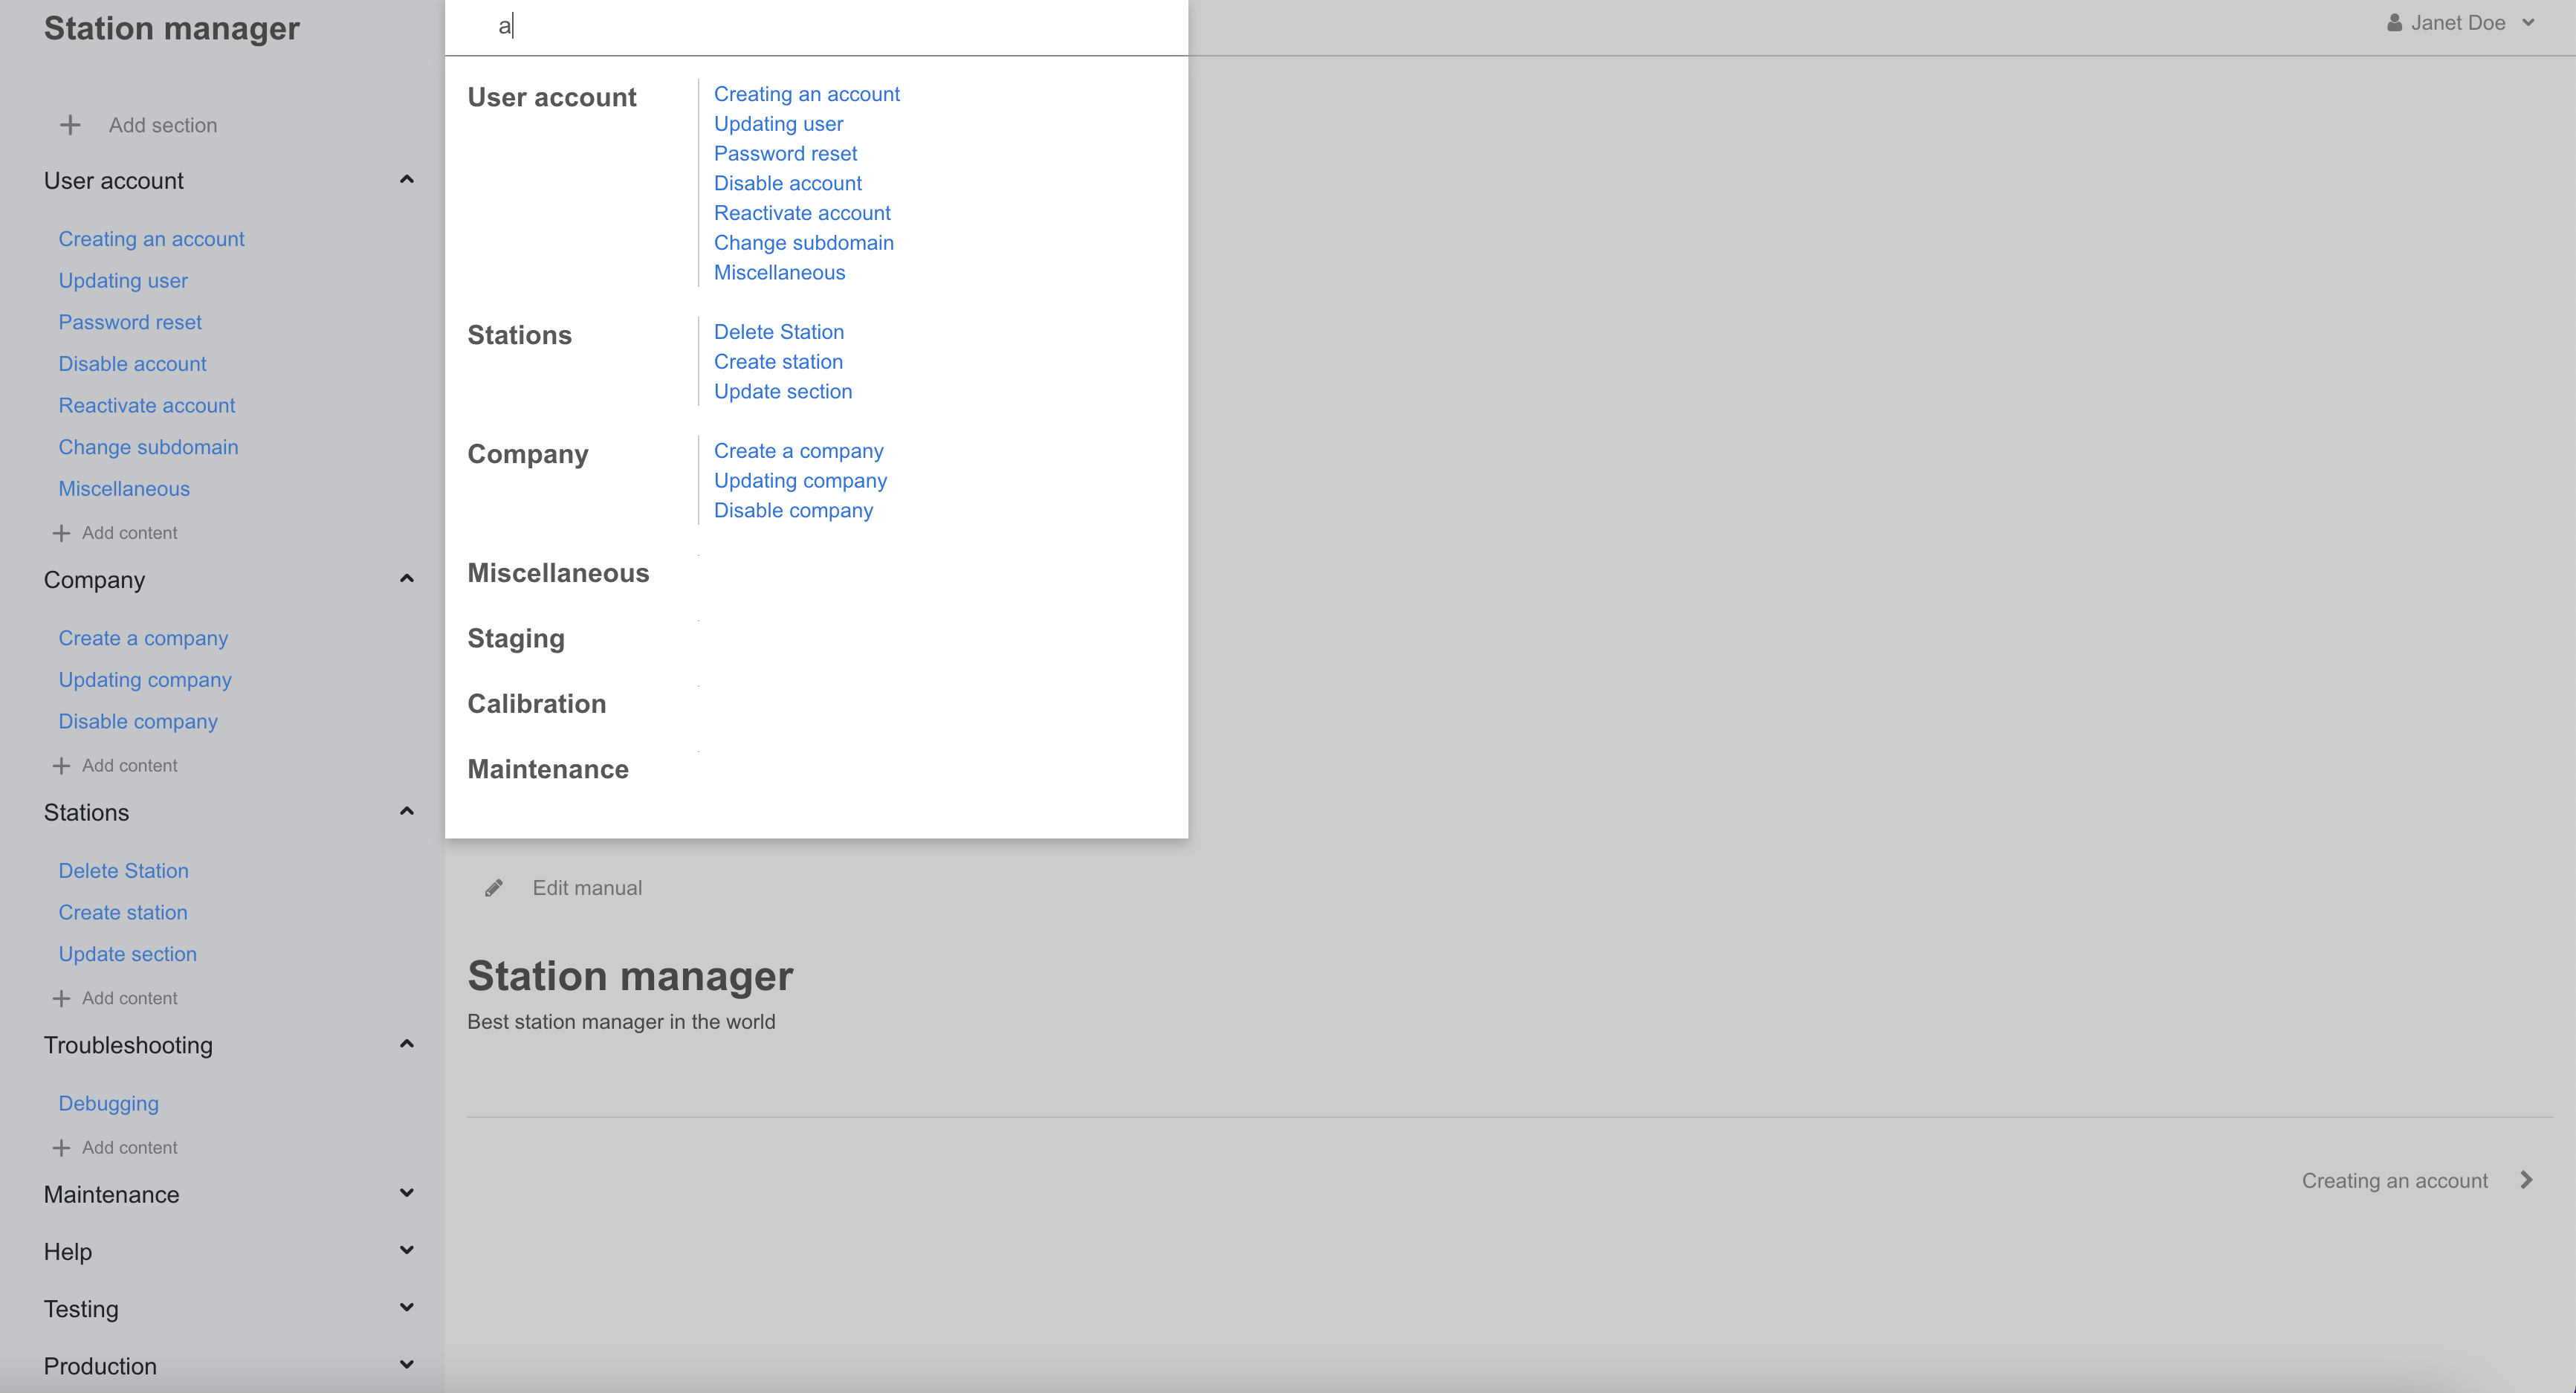2576x1393 pixels.
Task: Open the Debugging link in the sidebar
Action: (108, 1104)
